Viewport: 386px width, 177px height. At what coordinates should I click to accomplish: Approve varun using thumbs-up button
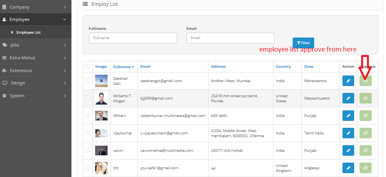(365, 150)
